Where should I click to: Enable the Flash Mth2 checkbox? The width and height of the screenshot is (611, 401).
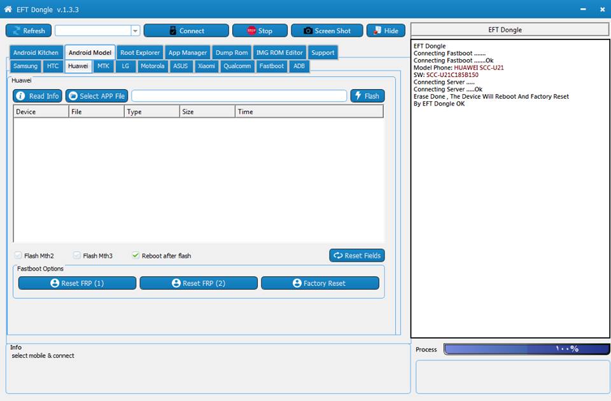(18, 256)
